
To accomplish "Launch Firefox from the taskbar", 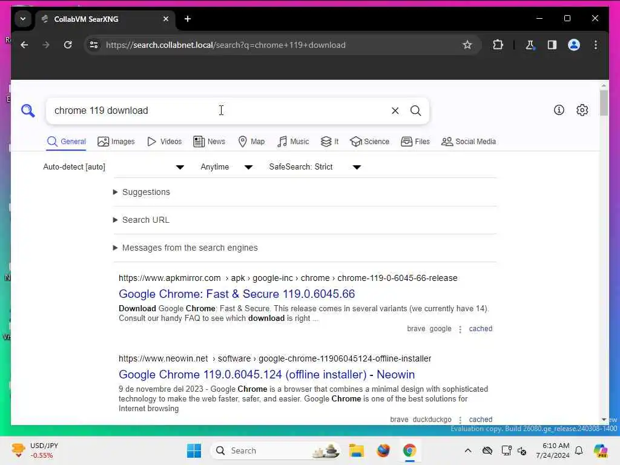I will coord(383,450).
